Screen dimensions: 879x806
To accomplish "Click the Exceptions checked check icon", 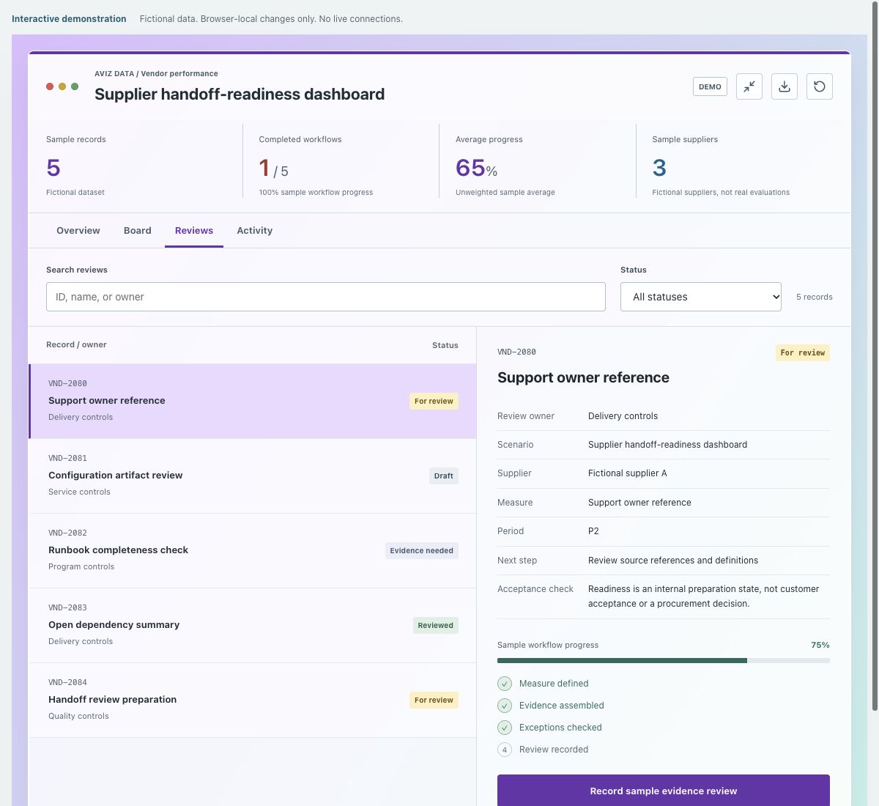I will [x=505, y=728].
